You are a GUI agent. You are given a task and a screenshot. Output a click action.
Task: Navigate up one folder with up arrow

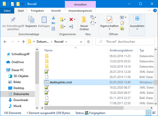pos(23,42)
